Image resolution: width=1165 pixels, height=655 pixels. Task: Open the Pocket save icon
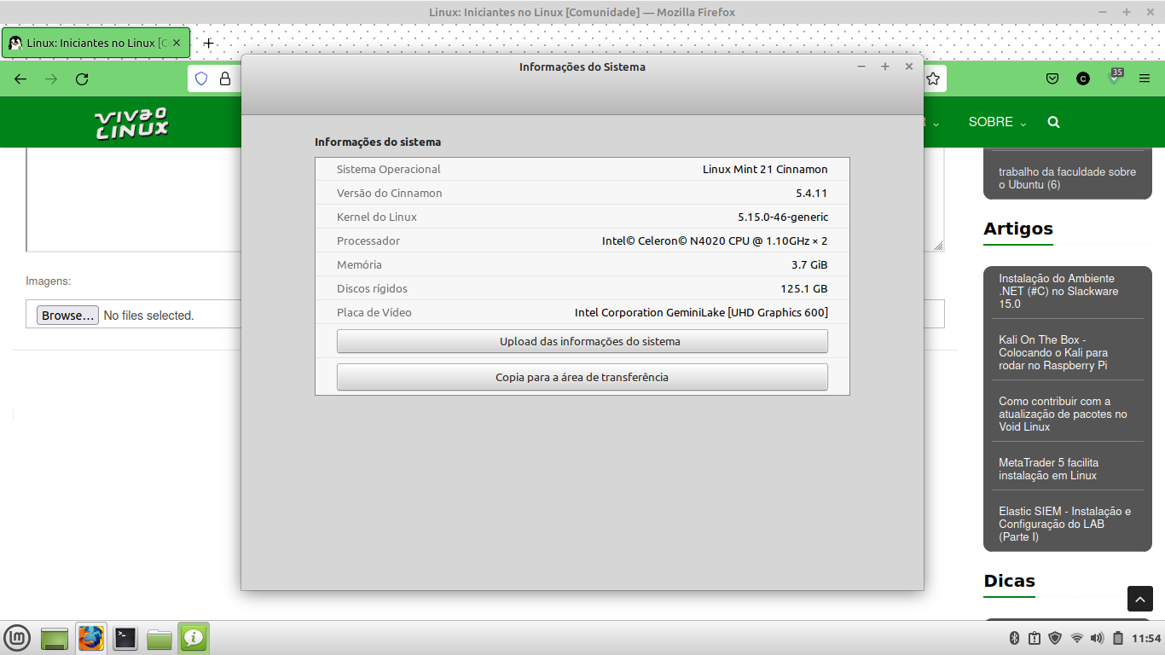[1052, 78]
